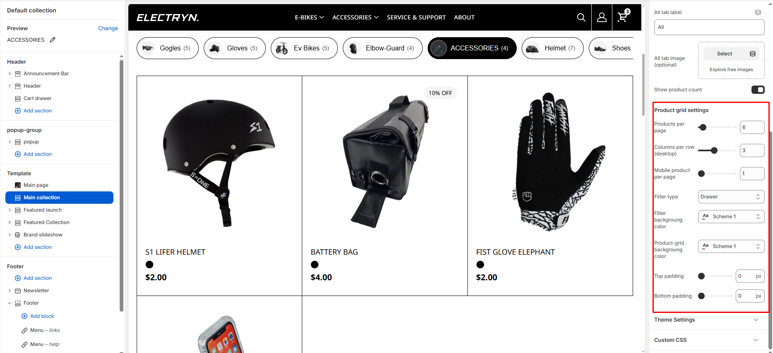Collapse the Footer section tree item
Viewport: 773px width, 353px height.
[10, 303]
